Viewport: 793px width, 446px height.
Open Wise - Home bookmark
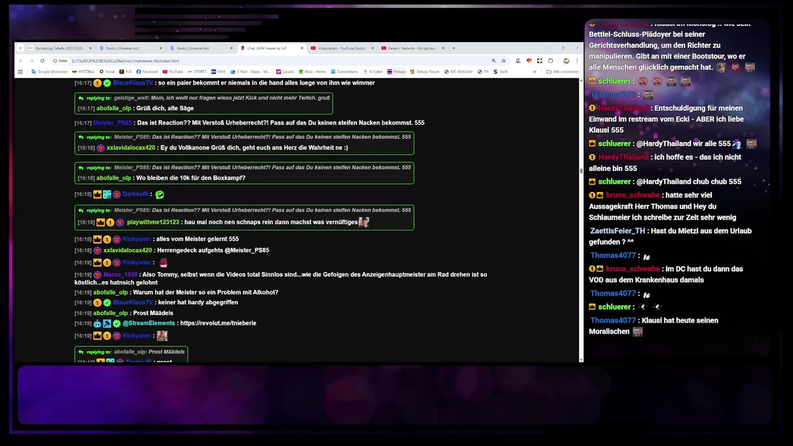(x=312, y=72)
